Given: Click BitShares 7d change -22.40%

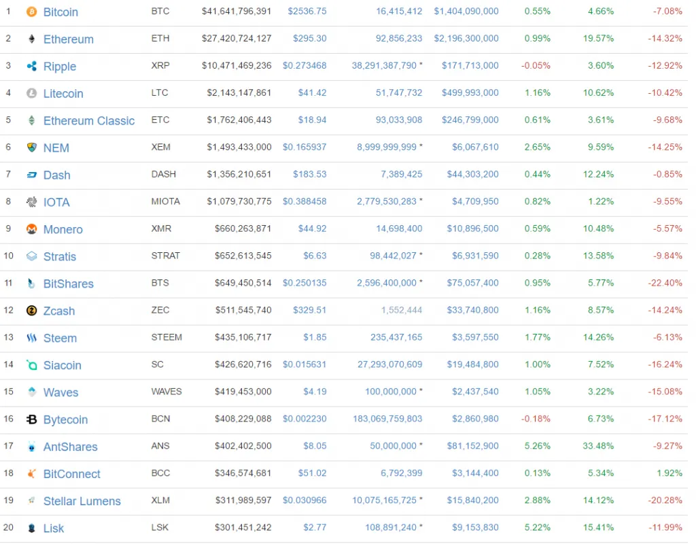Looking at the screenshot, I should coord(665,283).
